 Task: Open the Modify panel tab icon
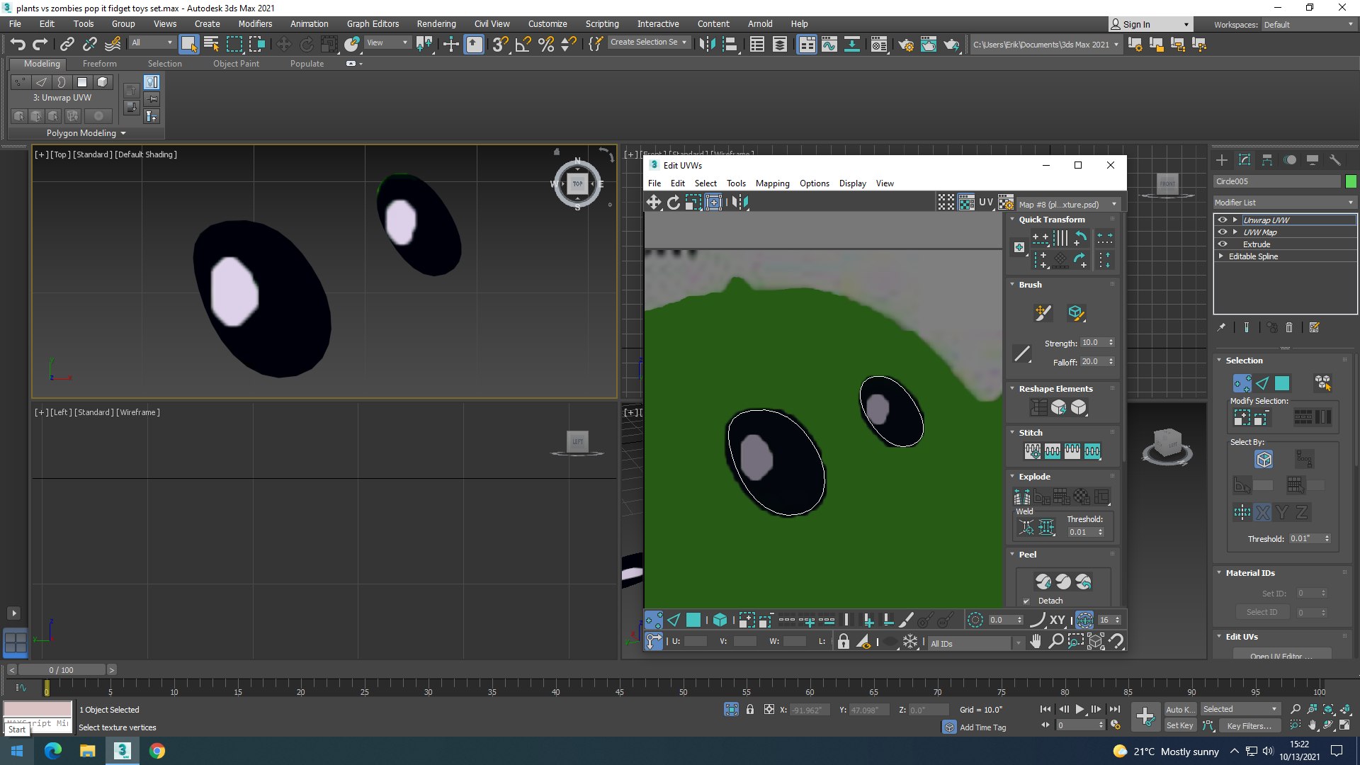click(x=1245, y=160)
